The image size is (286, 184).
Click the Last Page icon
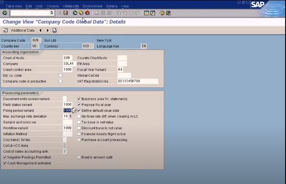click(137, 13)
